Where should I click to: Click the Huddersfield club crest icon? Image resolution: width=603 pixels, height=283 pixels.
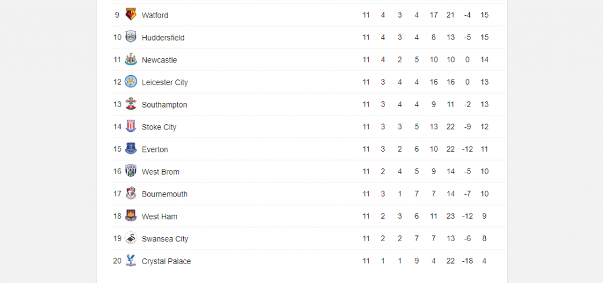pyautogui.click(x=131, y=37)
